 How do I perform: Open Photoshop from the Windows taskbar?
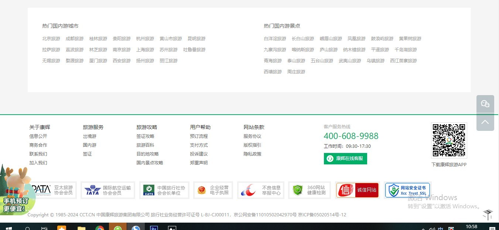coord(154,228)
